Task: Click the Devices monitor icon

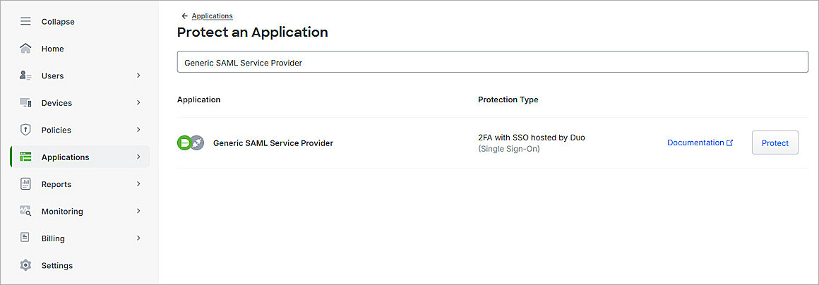Action: 25,103
